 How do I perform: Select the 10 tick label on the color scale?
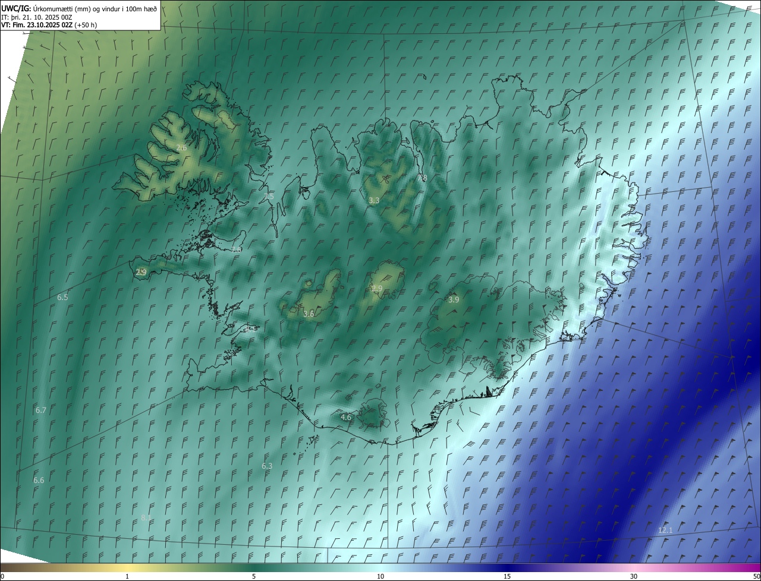(x=380, y=576)
